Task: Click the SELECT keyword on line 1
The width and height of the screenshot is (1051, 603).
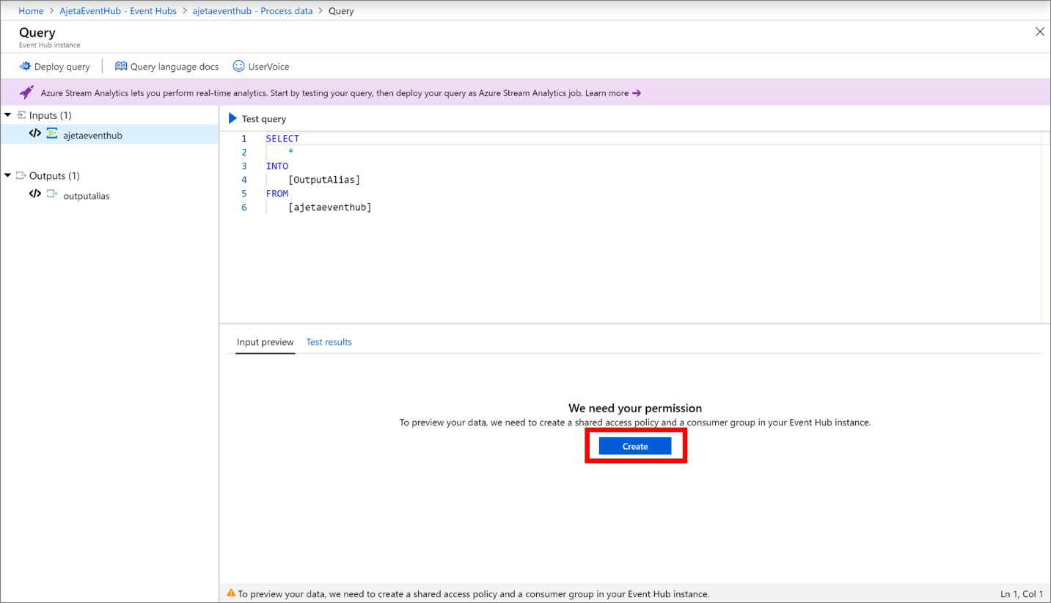Action: 282,138
